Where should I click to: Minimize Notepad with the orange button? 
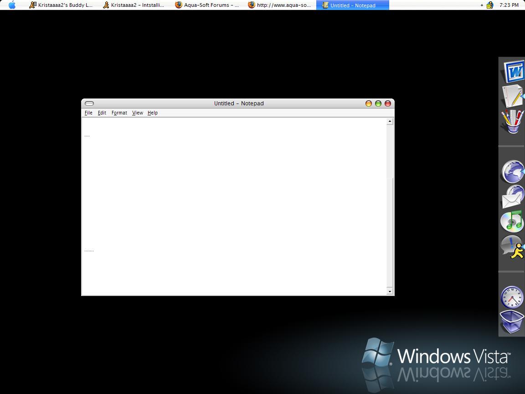(x=369, y=104)
